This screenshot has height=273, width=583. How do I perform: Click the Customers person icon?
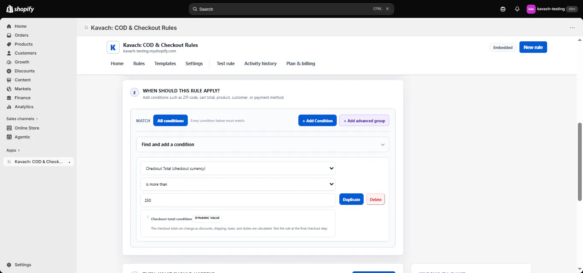click(9, 53)
